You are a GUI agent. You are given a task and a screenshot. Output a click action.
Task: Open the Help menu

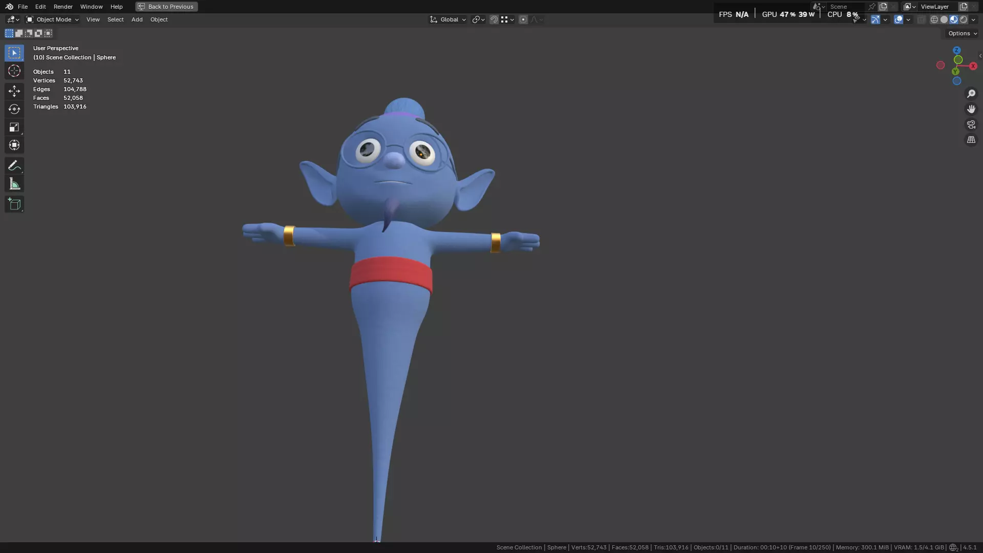point(116,7)
